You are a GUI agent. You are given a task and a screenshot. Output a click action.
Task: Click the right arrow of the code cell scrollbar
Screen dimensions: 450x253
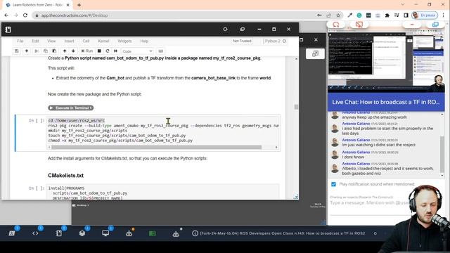(276, 147)
